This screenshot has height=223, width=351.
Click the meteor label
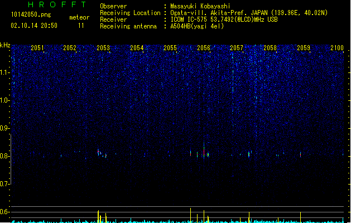79,17
